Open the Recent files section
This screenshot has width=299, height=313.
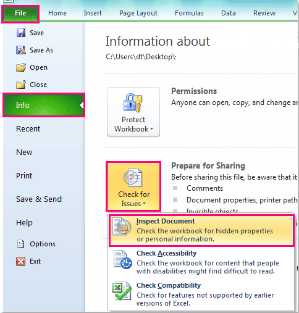pos(28,129)
